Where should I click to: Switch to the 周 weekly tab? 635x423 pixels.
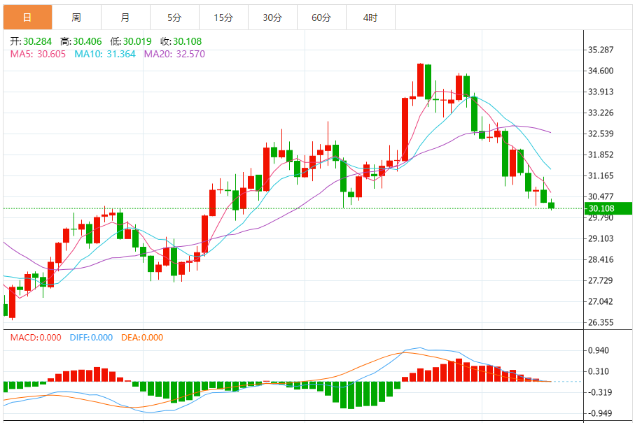(76, 17)
